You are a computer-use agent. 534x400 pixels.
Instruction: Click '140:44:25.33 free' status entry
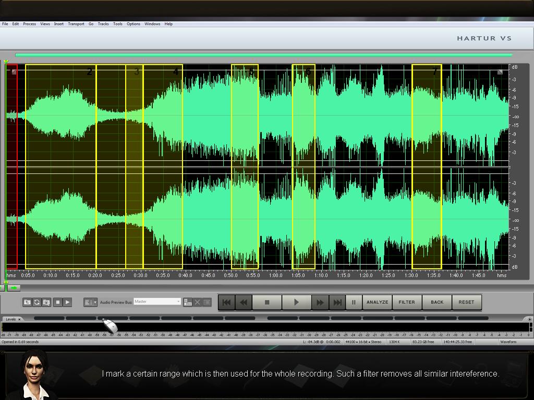tap(458, 342)
